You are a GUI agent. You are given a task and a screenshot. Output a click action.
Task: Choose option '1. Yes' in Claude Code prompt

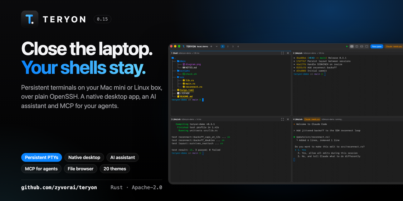click(x=302, y=150)
